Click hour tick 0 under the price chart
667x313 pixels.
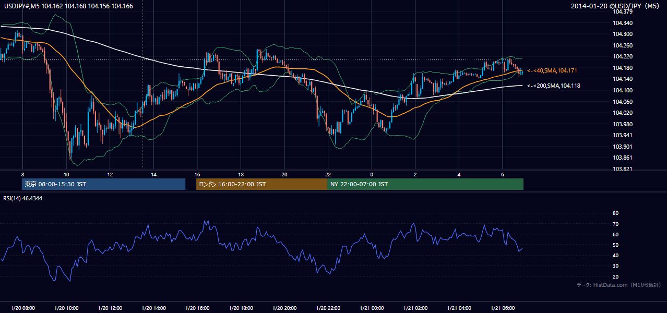pos(372,174)
